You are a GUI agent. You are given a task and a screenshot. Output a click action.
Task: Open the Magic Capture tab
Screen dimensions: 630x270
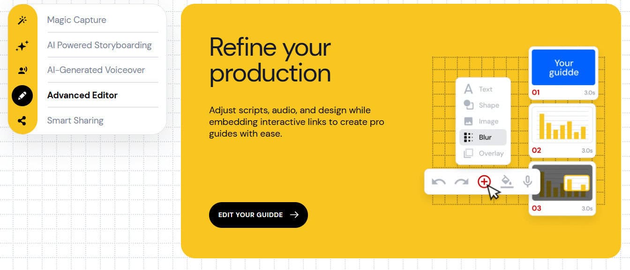(76, 20)
